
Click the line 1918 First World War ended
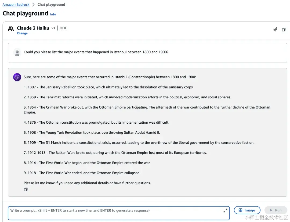click(x=82, y=173)
